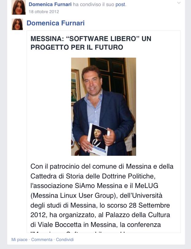Click 'Commenta' to comment on post
Image resolution: width=191 pixels, height=249 pixels.
[x=42, y=239]
